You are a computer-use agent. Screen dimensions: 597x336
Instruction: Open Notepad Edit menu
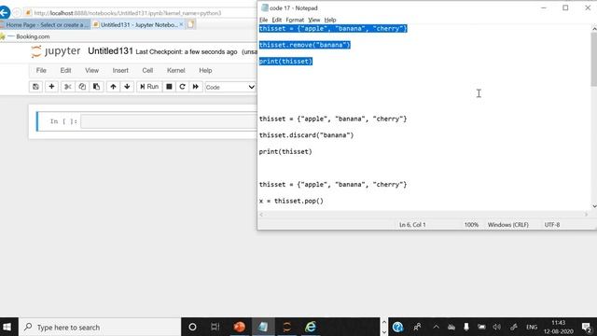pyautogui.click(x=277, y=20)
